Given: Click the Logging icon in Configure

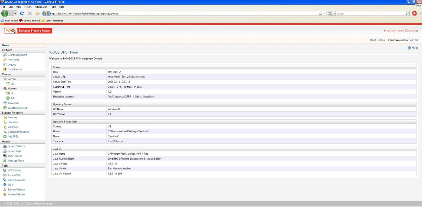Looking at the screenshot, I should pos(5,65).
